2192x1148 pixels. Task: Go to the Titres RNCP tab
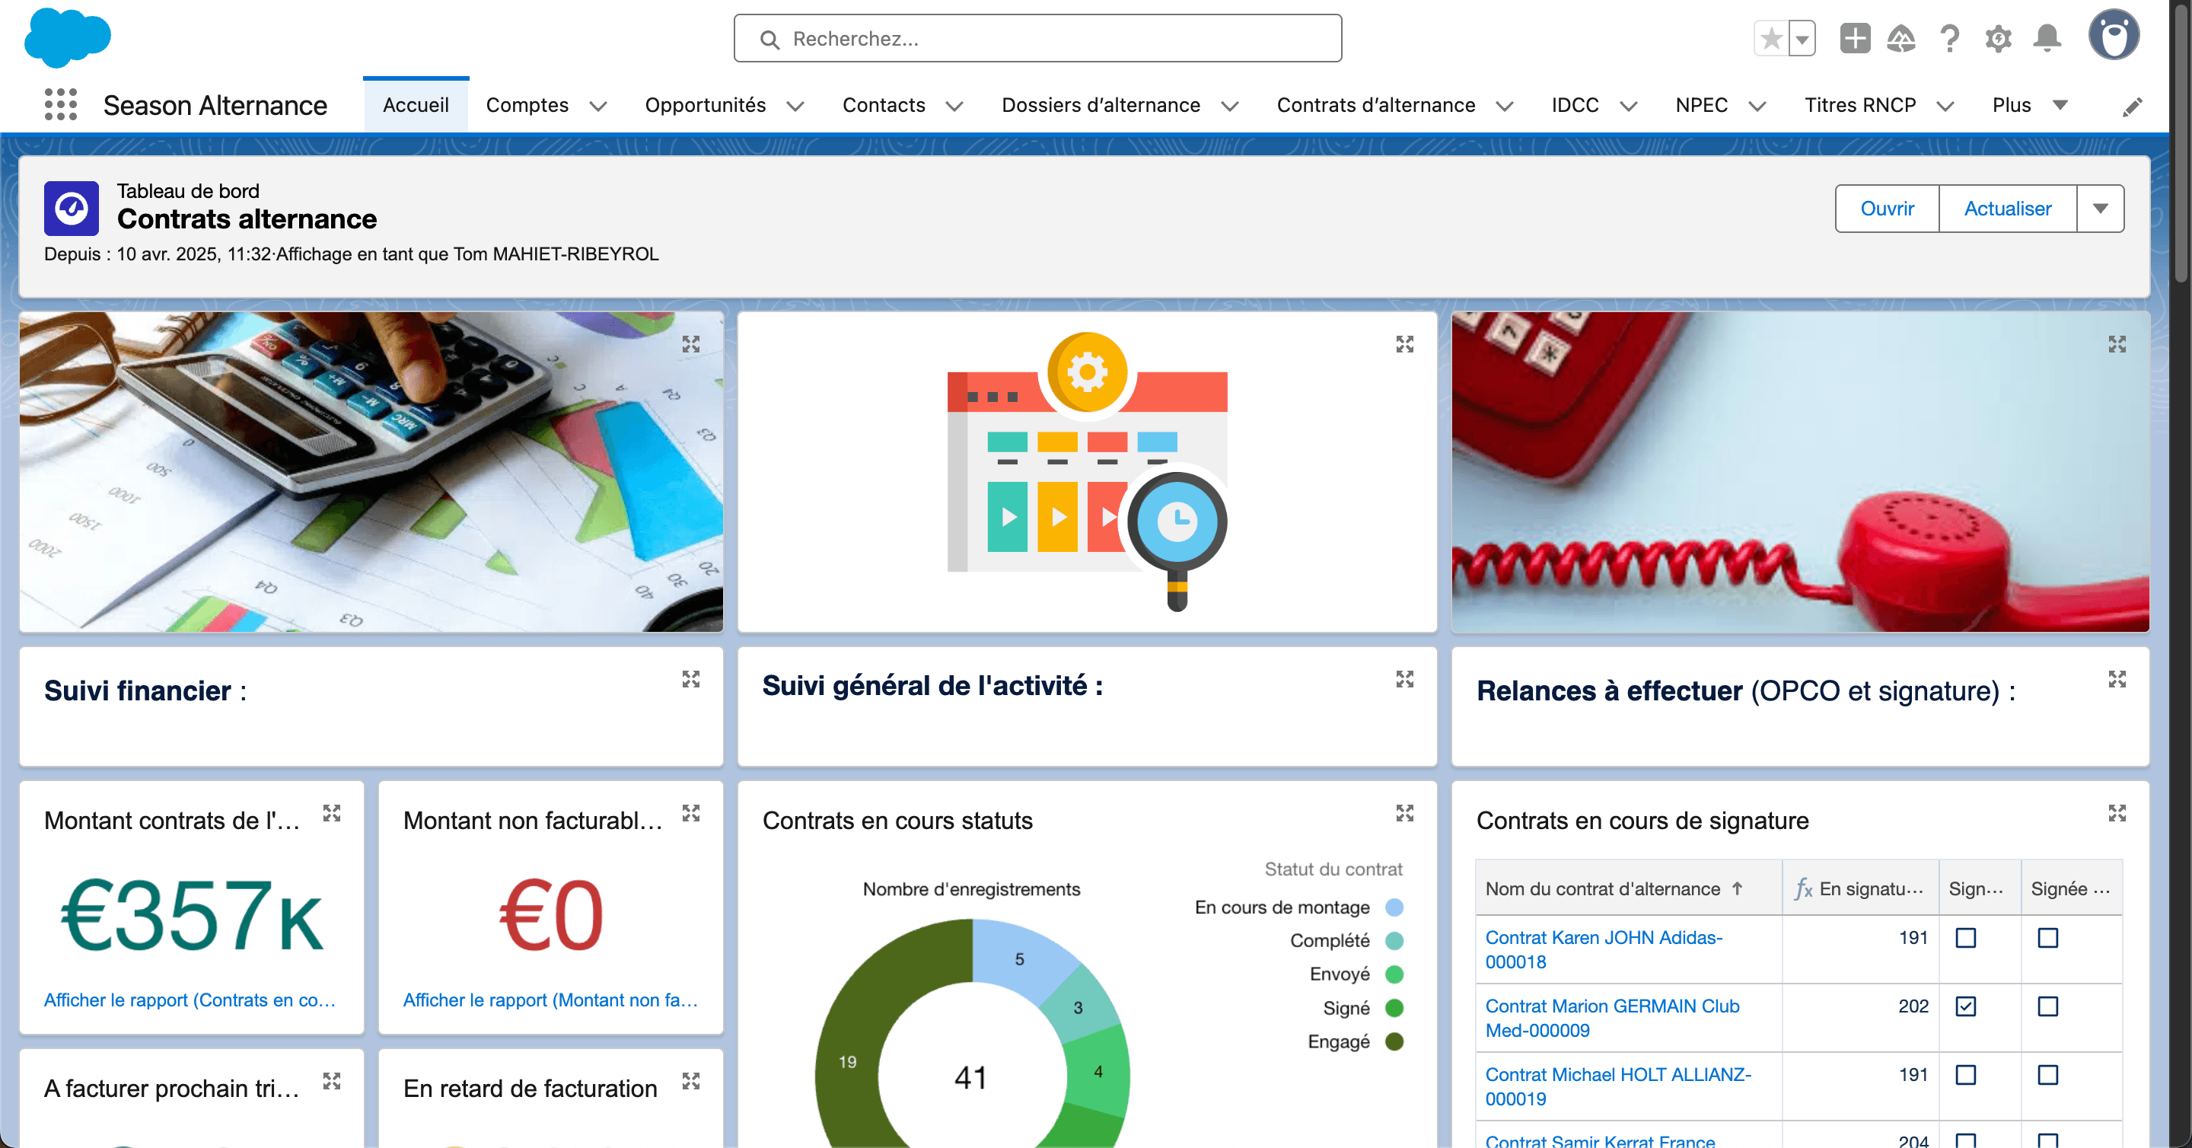pyautogui.click(x=1860, y=104)
